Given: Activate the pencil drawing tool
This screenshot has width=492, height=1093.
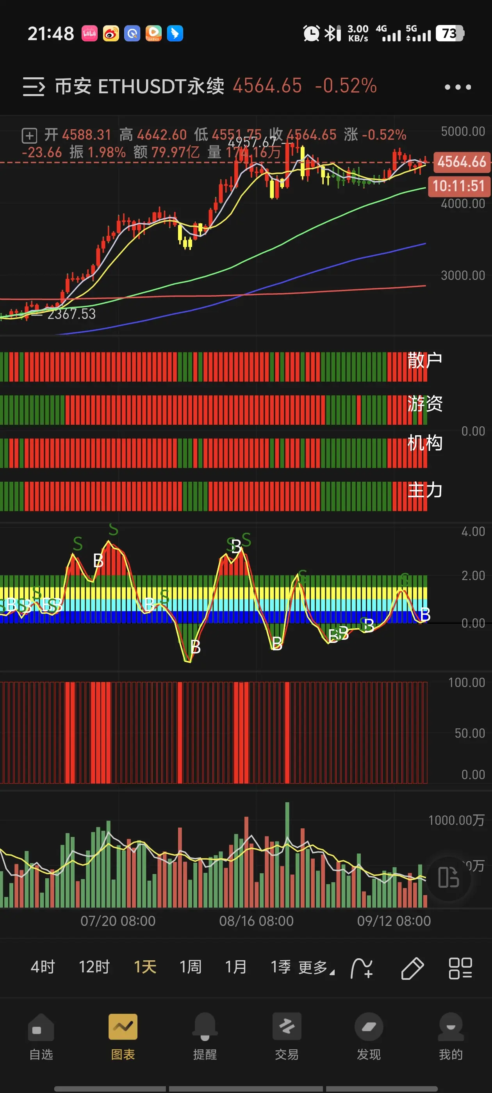Looking at the screenshot, I should (x=412, y=968).
